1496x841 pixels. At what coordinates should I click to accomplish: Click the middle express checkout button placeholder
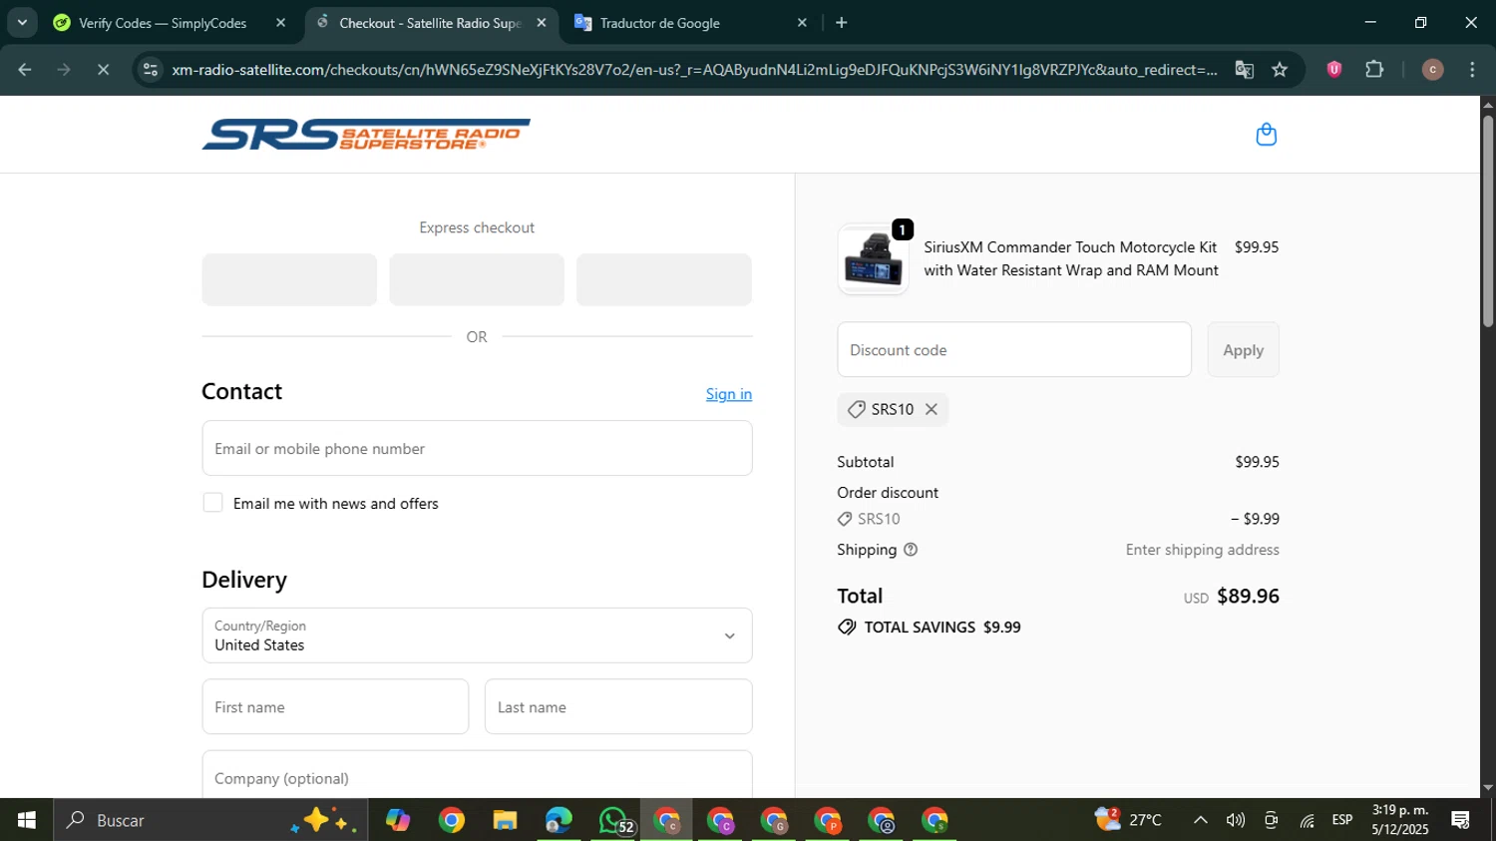point(477,279)
